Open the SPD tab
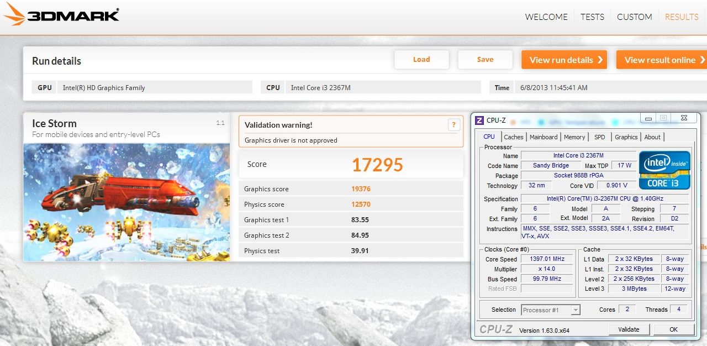The image size is (707, 346). [x=599, y=137]
